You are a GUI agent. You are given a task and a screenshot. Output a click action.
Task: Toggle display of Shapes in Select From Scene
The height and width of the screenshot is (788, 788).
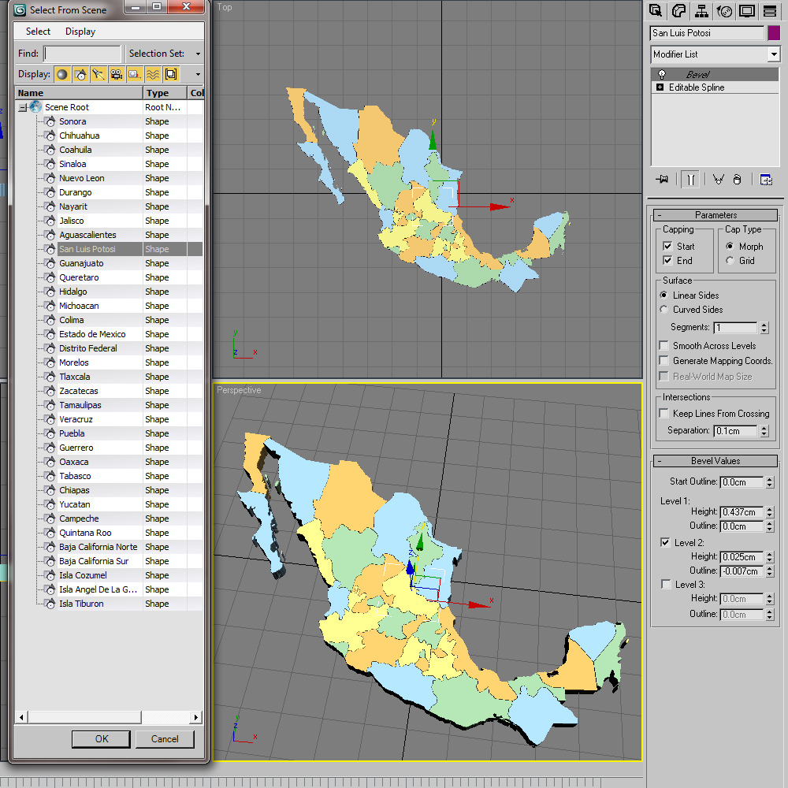(x=80, y=73)
